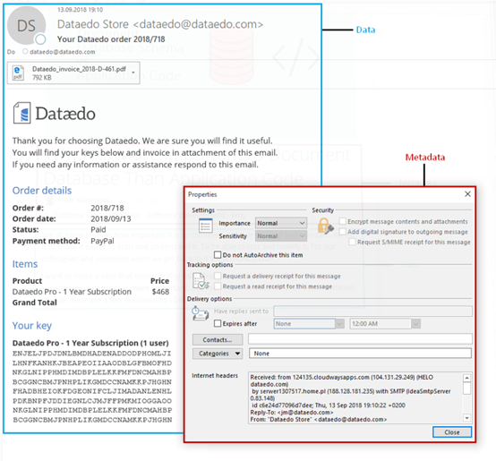Check Request a read receipt option

[218, 286]
